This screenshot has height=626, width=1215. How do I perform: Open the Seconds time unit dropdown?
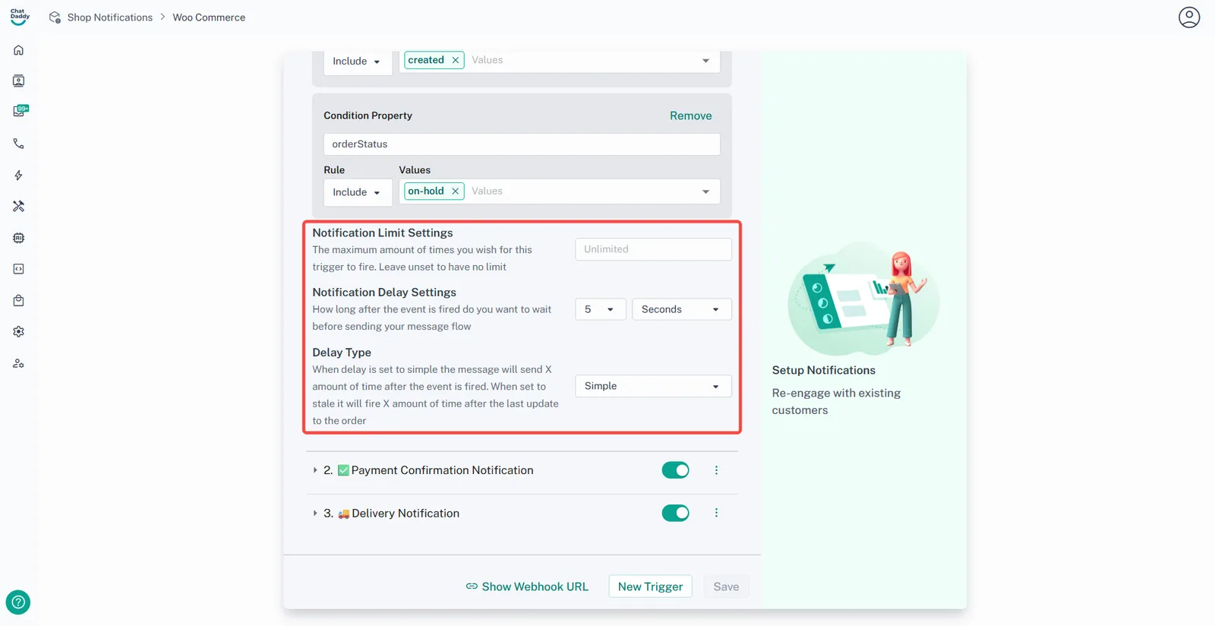pos(681,309)
